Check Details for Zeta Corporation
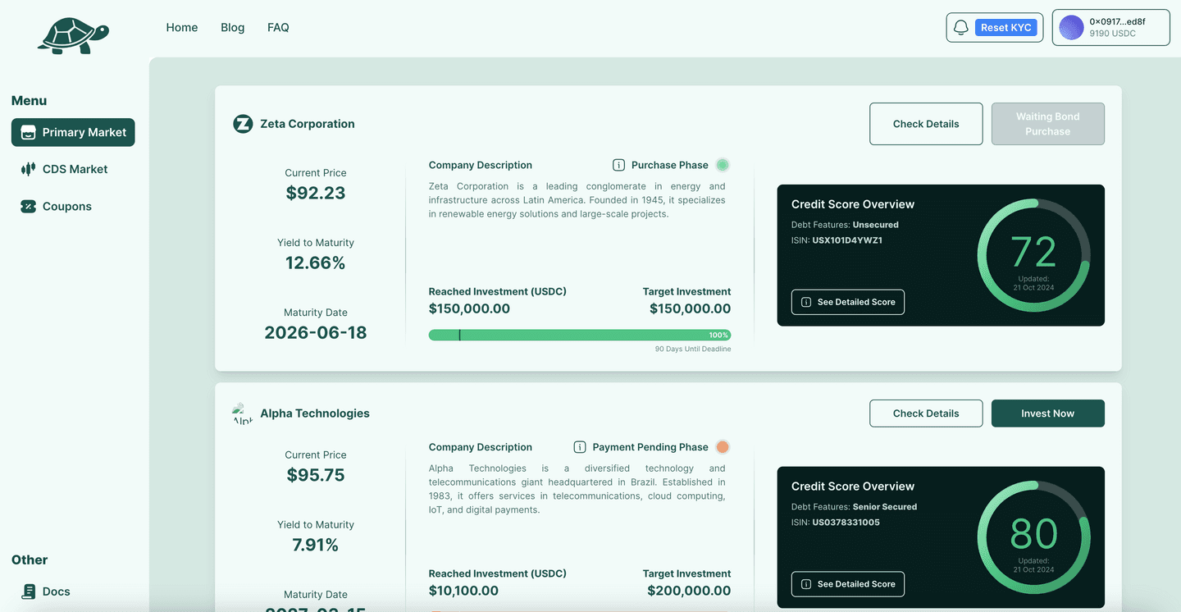The width and height of the screenshot is (1181, 612). [926, 124]
